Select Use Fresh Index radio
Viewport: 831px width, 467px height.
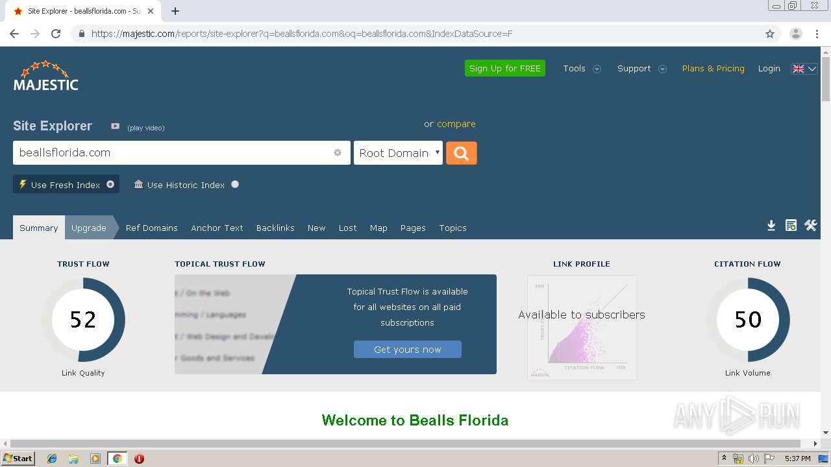coord(110,184)
